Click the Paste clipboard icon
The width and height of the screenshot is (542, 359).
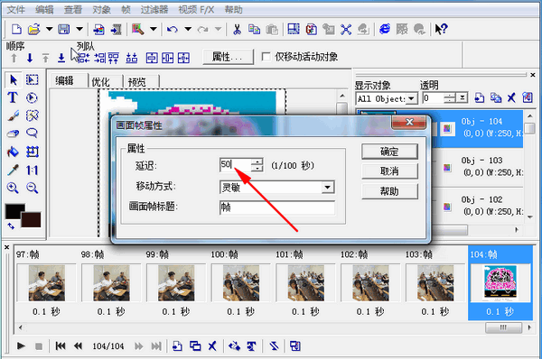(272, 30)
